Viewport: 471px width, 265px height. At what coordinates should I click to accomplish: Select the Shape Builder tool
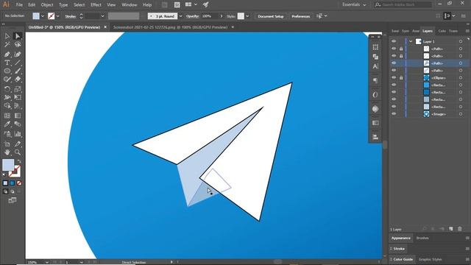point(7,106)
